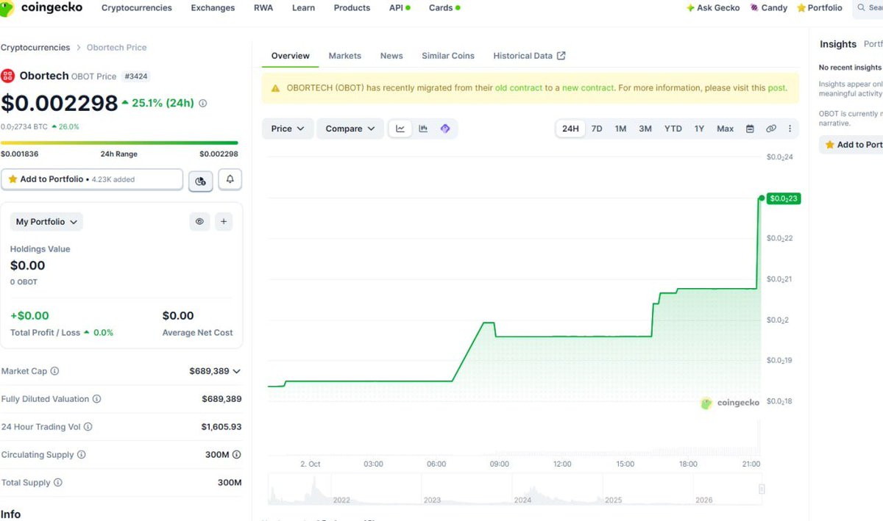Click the $0.0₂23 current price marker

tap(783, 198)
